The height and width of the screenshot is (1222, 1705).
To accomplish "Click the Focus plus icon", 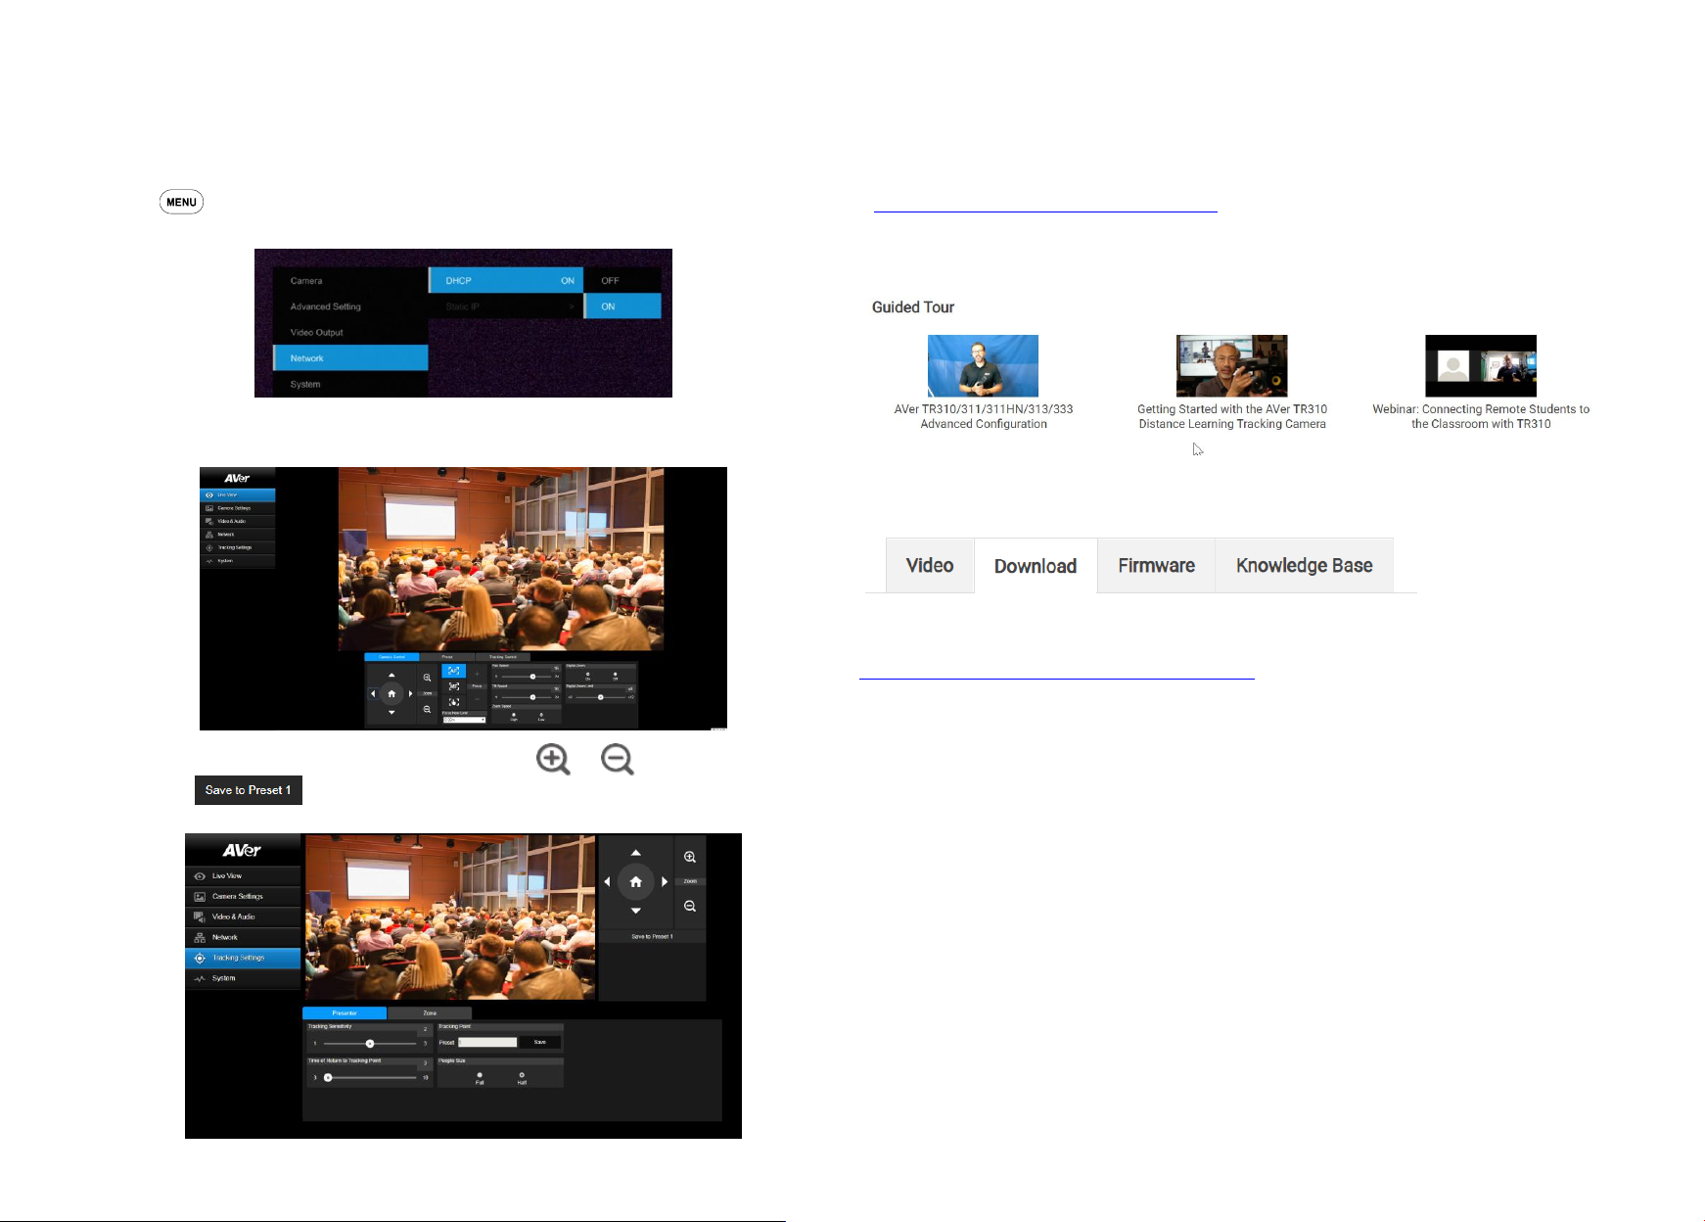I will pos(478,674).
